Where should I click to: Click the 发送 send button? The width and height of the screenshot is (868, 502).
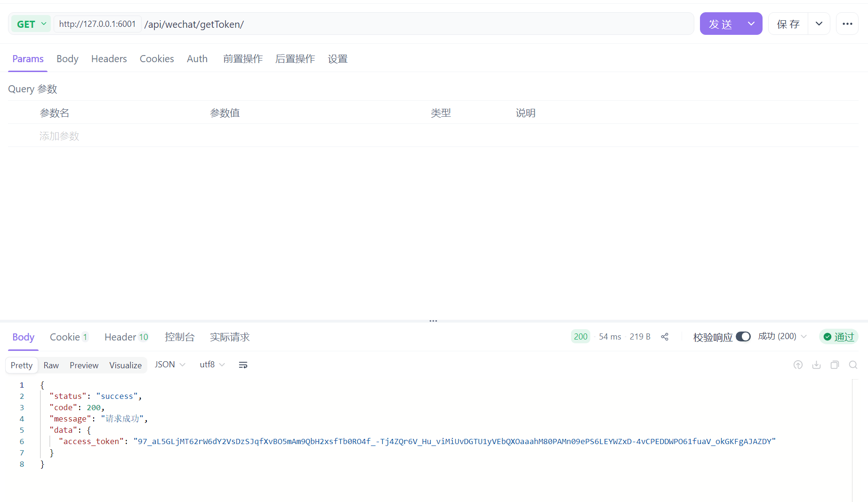(720, 24)
